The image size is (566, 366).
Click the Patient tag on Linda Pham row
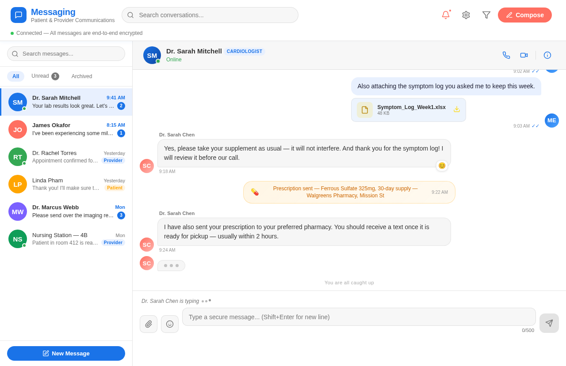point(115,188)
